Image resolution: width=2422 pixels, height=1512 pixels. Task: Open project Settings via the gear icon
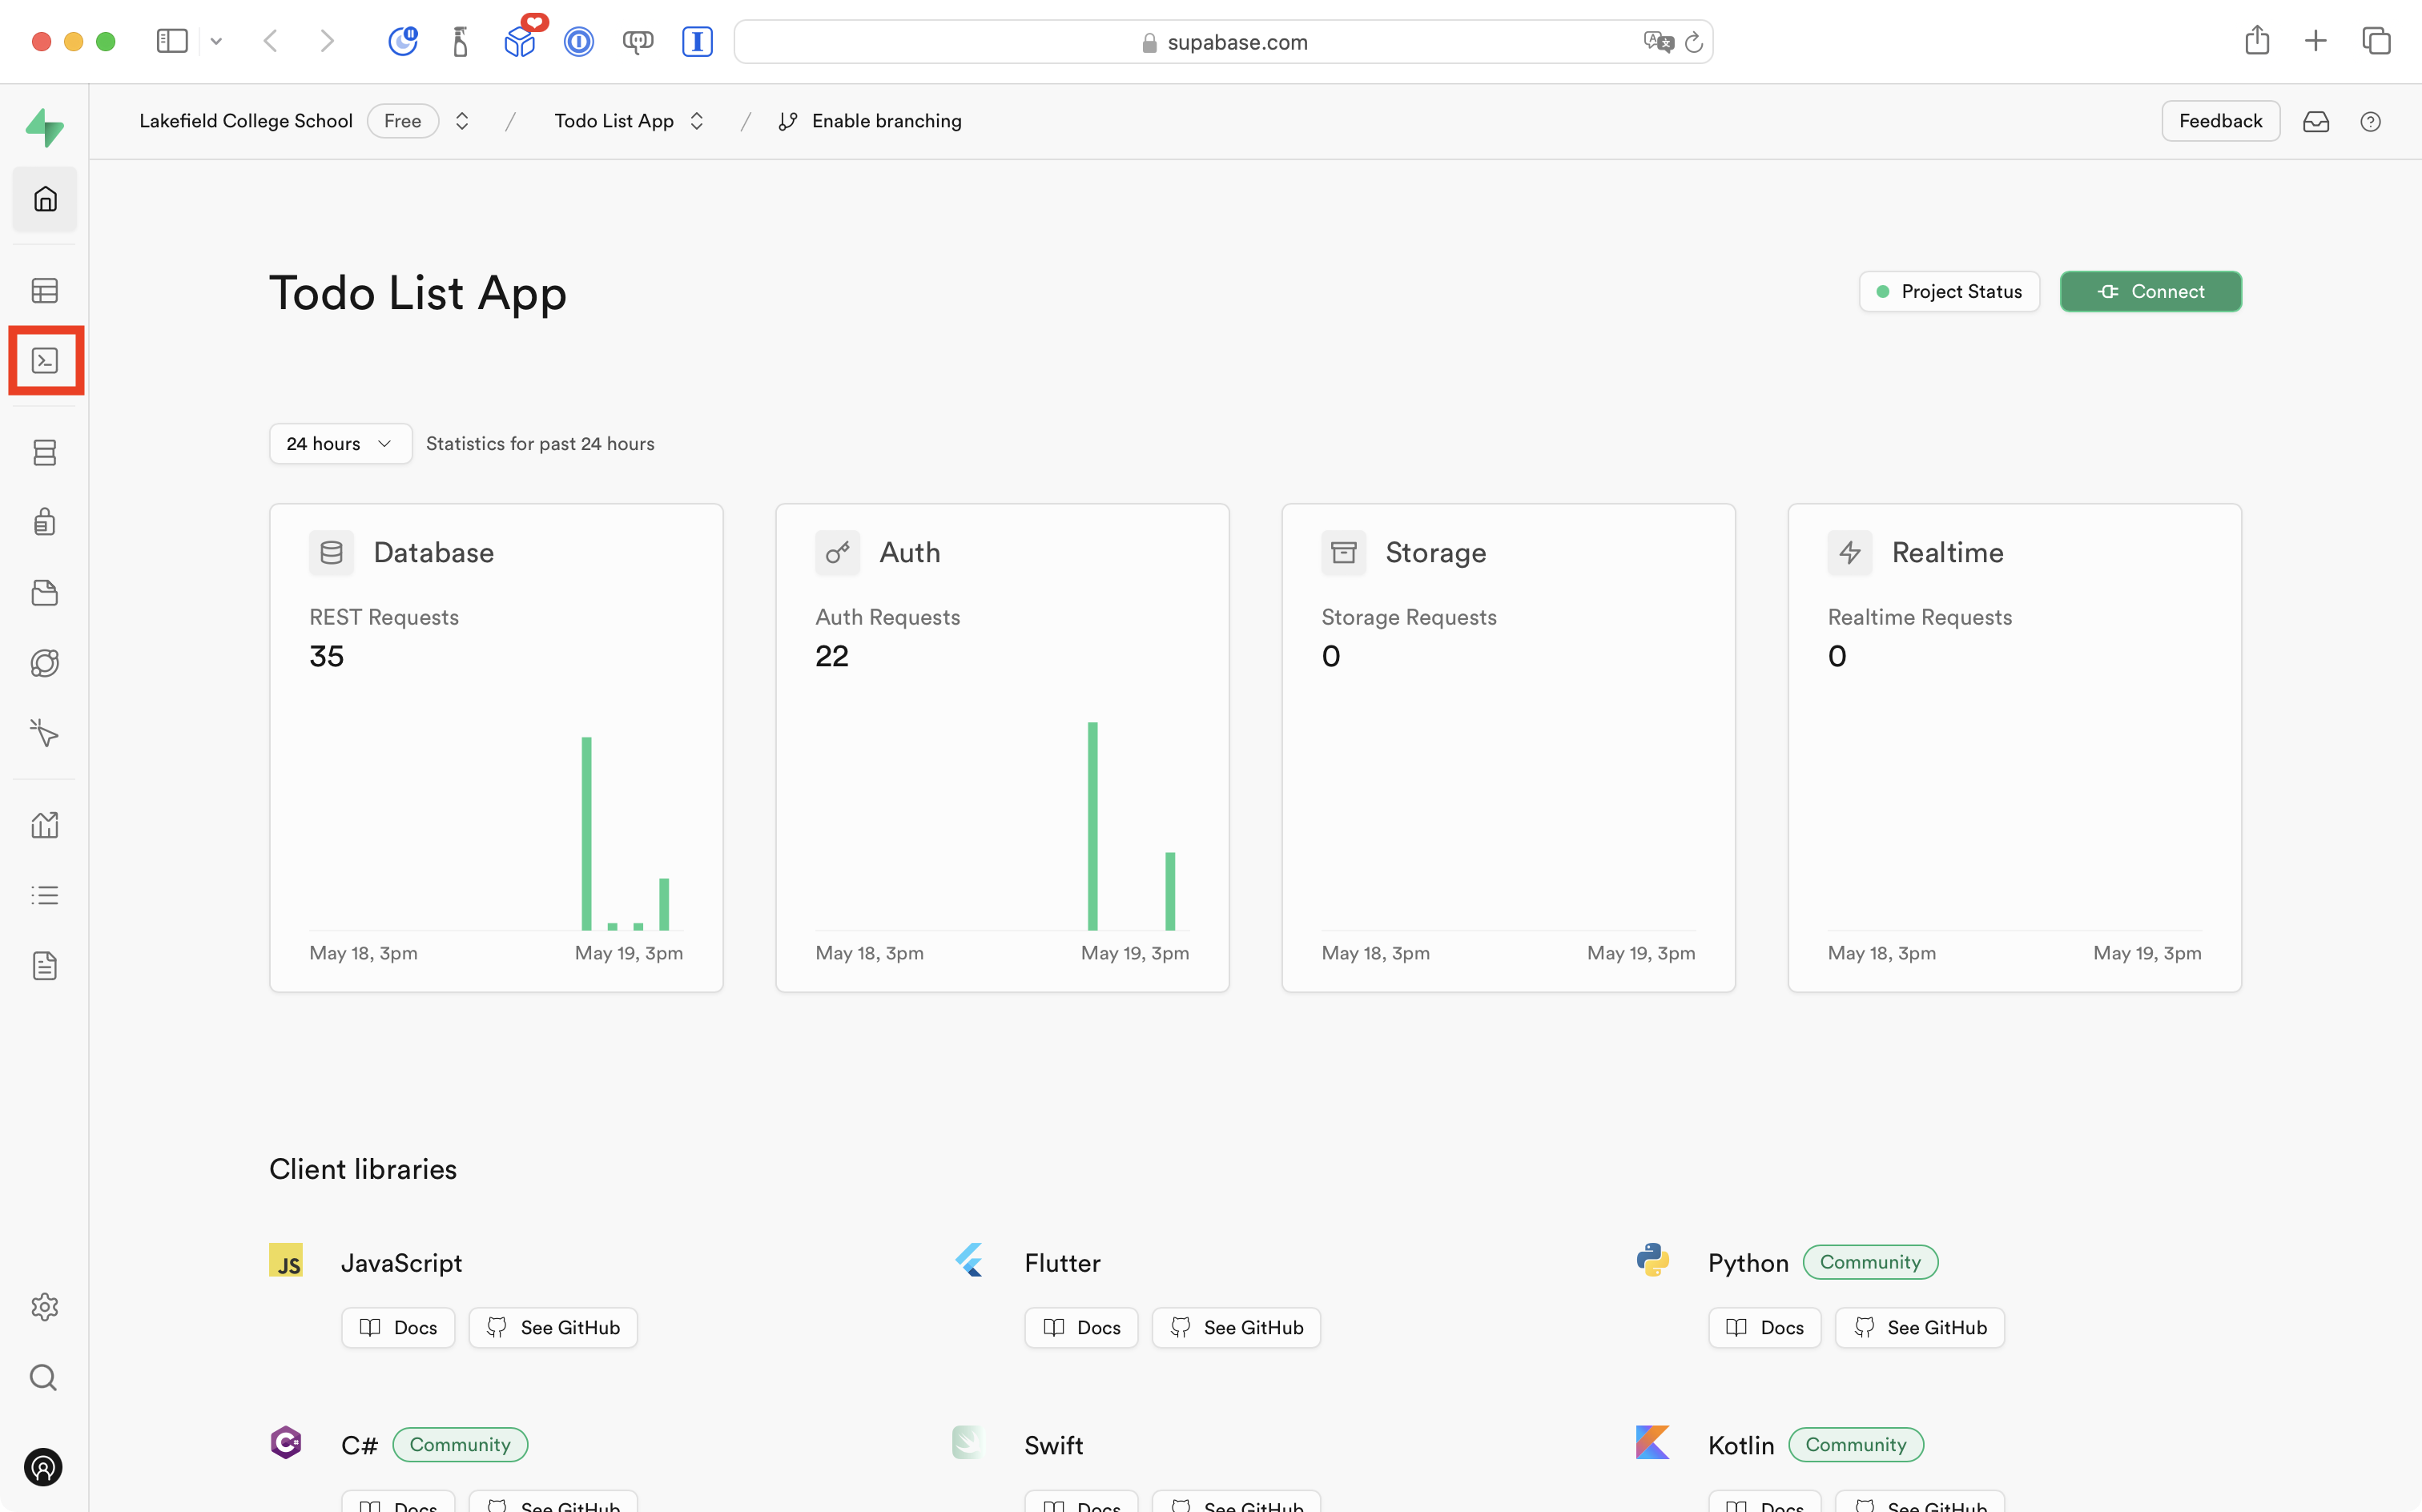point(45,1307)
